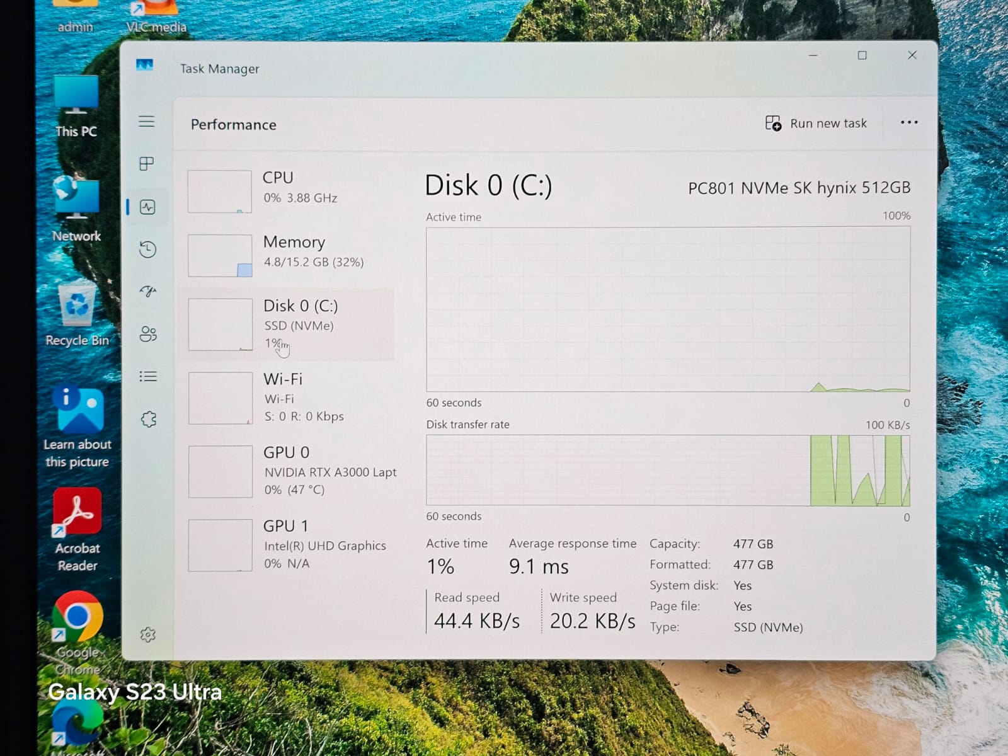Screen dimensions: 1008x756
Task: Minimize the Task Manager window
Action: point(813,55)
